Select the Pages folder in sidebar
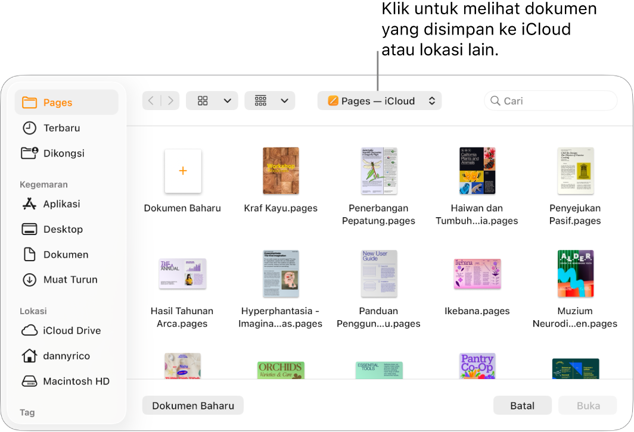The height and width of the screenshot is (432, 634). coord(66,102)
